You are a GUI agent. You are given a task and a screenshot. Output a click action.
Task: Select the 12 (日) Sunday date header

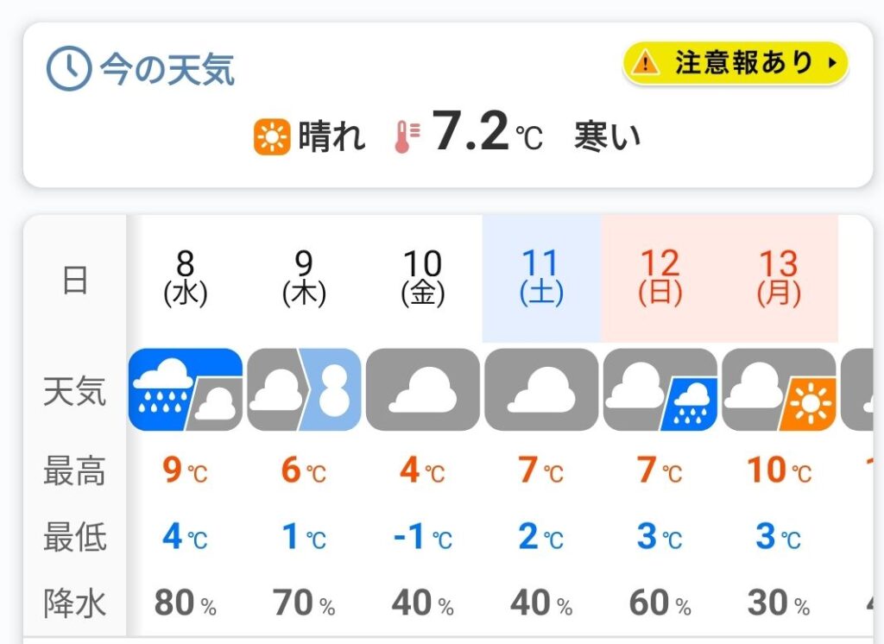tap(660, 278)
